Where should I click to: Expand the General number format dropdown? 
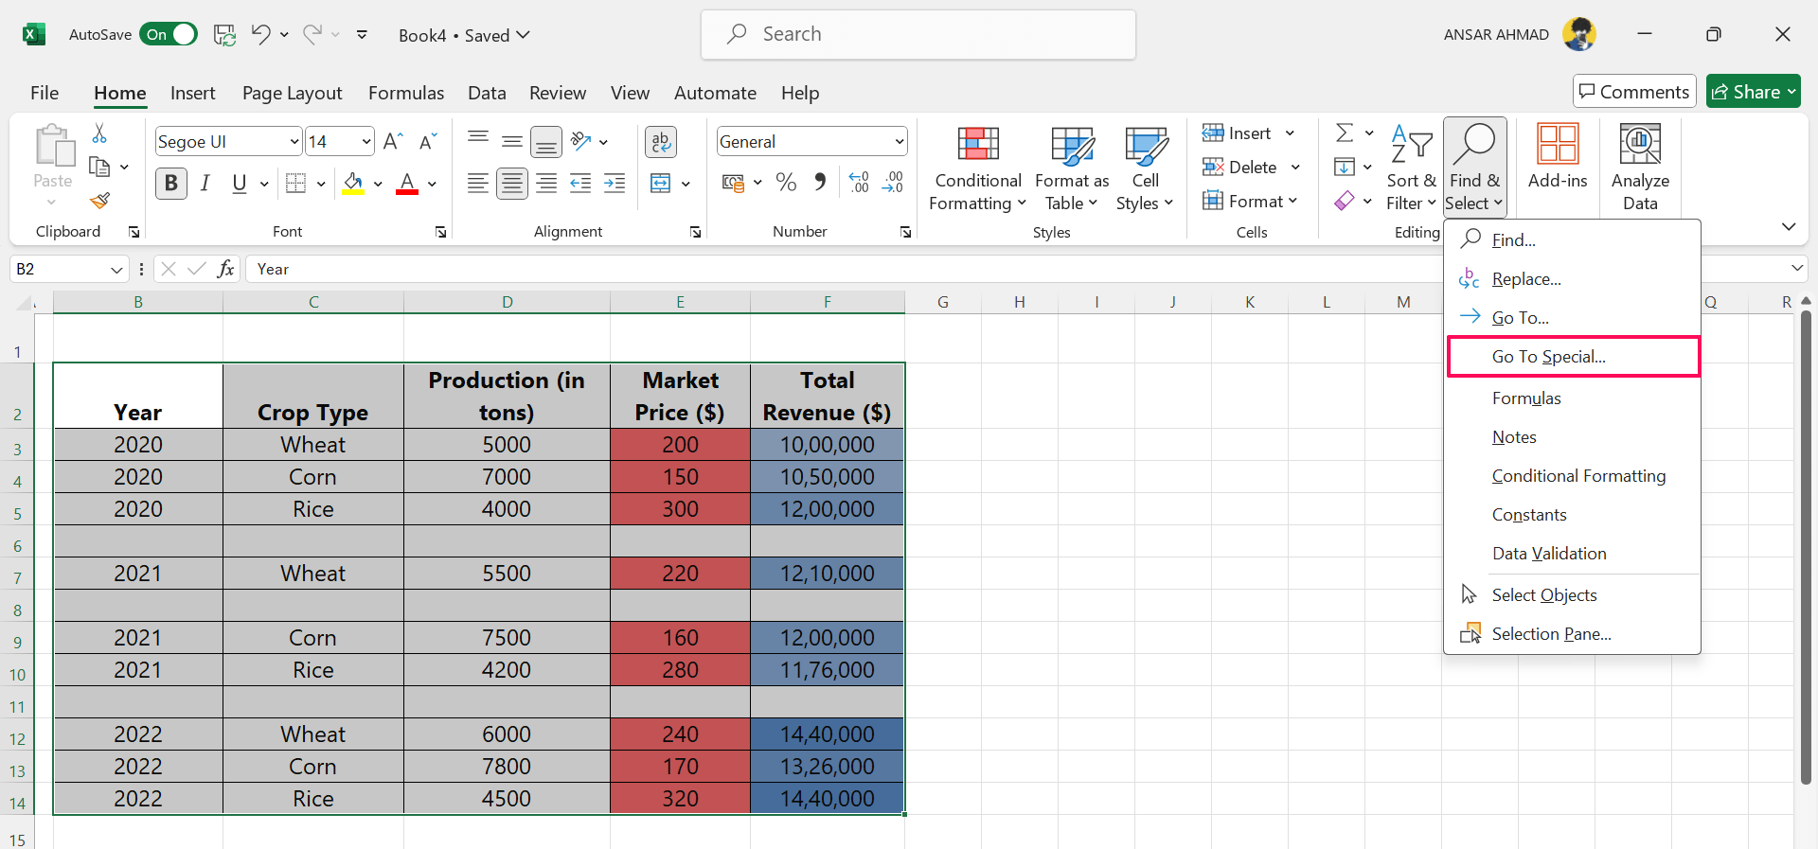pos(898,142)
